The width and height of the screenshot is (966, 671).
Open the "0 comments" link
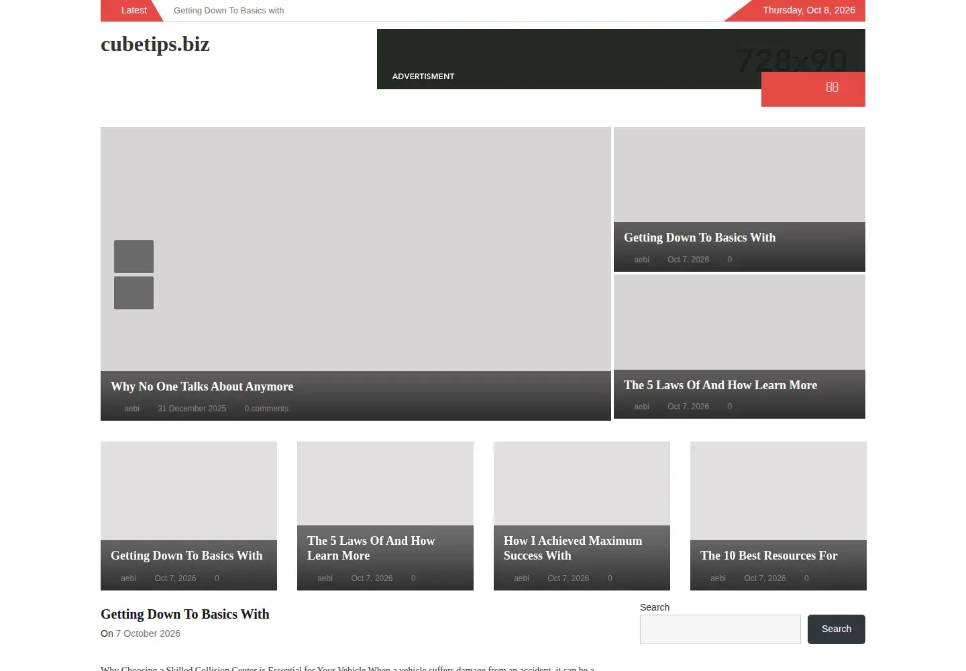click(x=266, y=409)
